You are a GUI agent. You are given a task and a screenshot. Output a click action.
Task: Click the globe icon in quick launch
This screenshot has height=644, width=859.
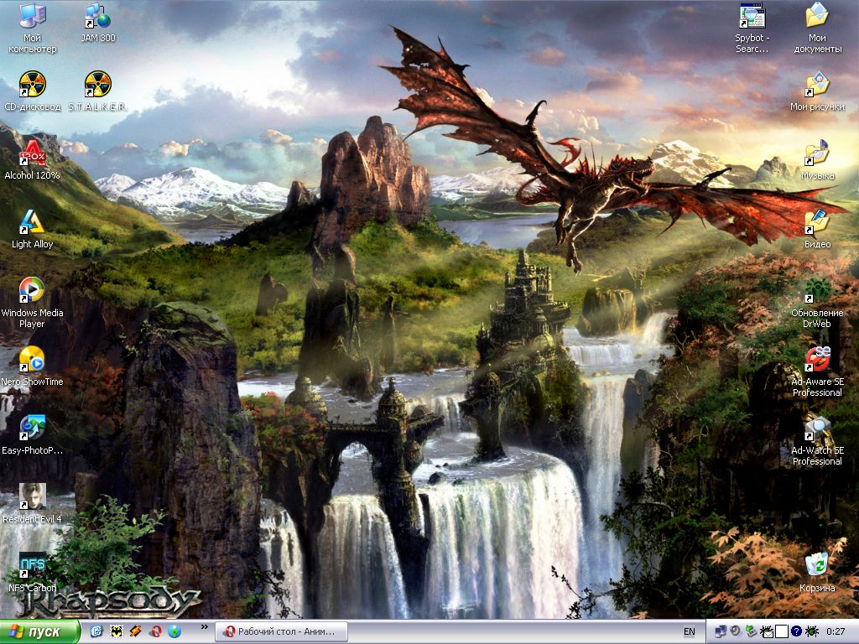coord(174,632)
